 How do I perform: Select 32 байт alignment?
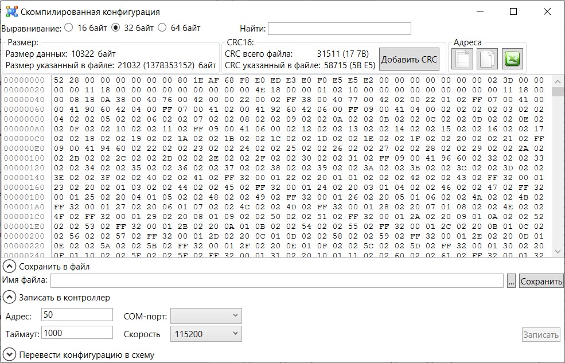[x=115, y=28]
